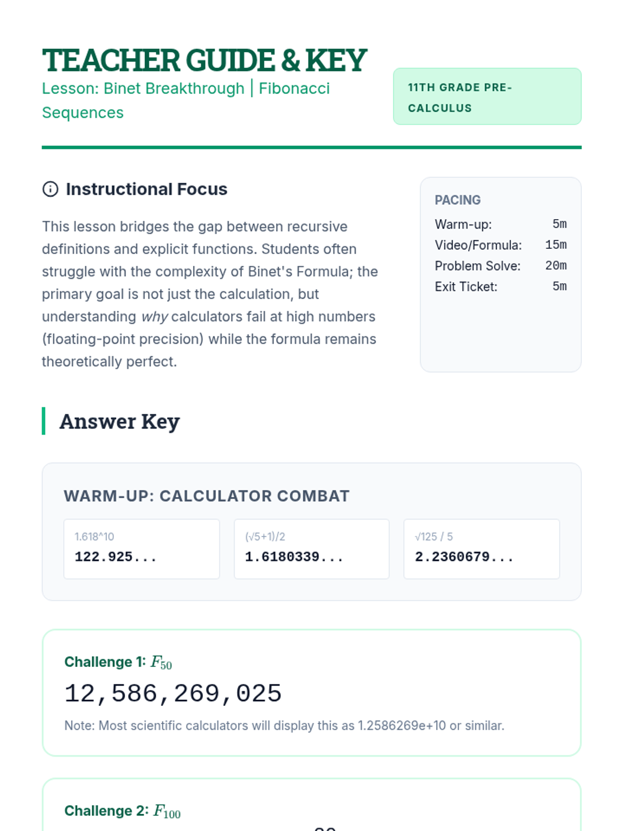Select the (√5+1)/2 answer card
The width and height of the screenshot is (623, 831).
pos(311,548)
